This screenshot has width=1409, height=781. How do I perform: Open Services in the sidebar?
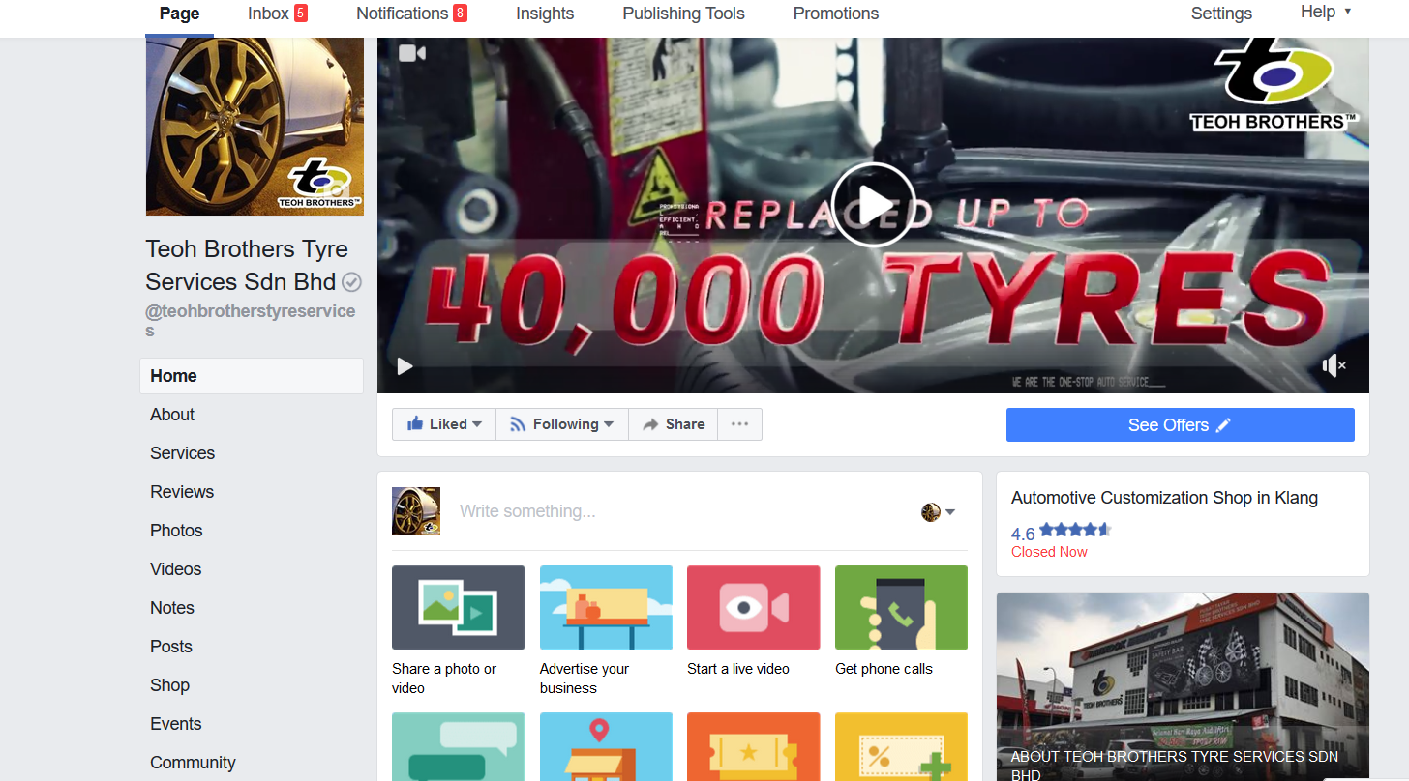(182, 453)
